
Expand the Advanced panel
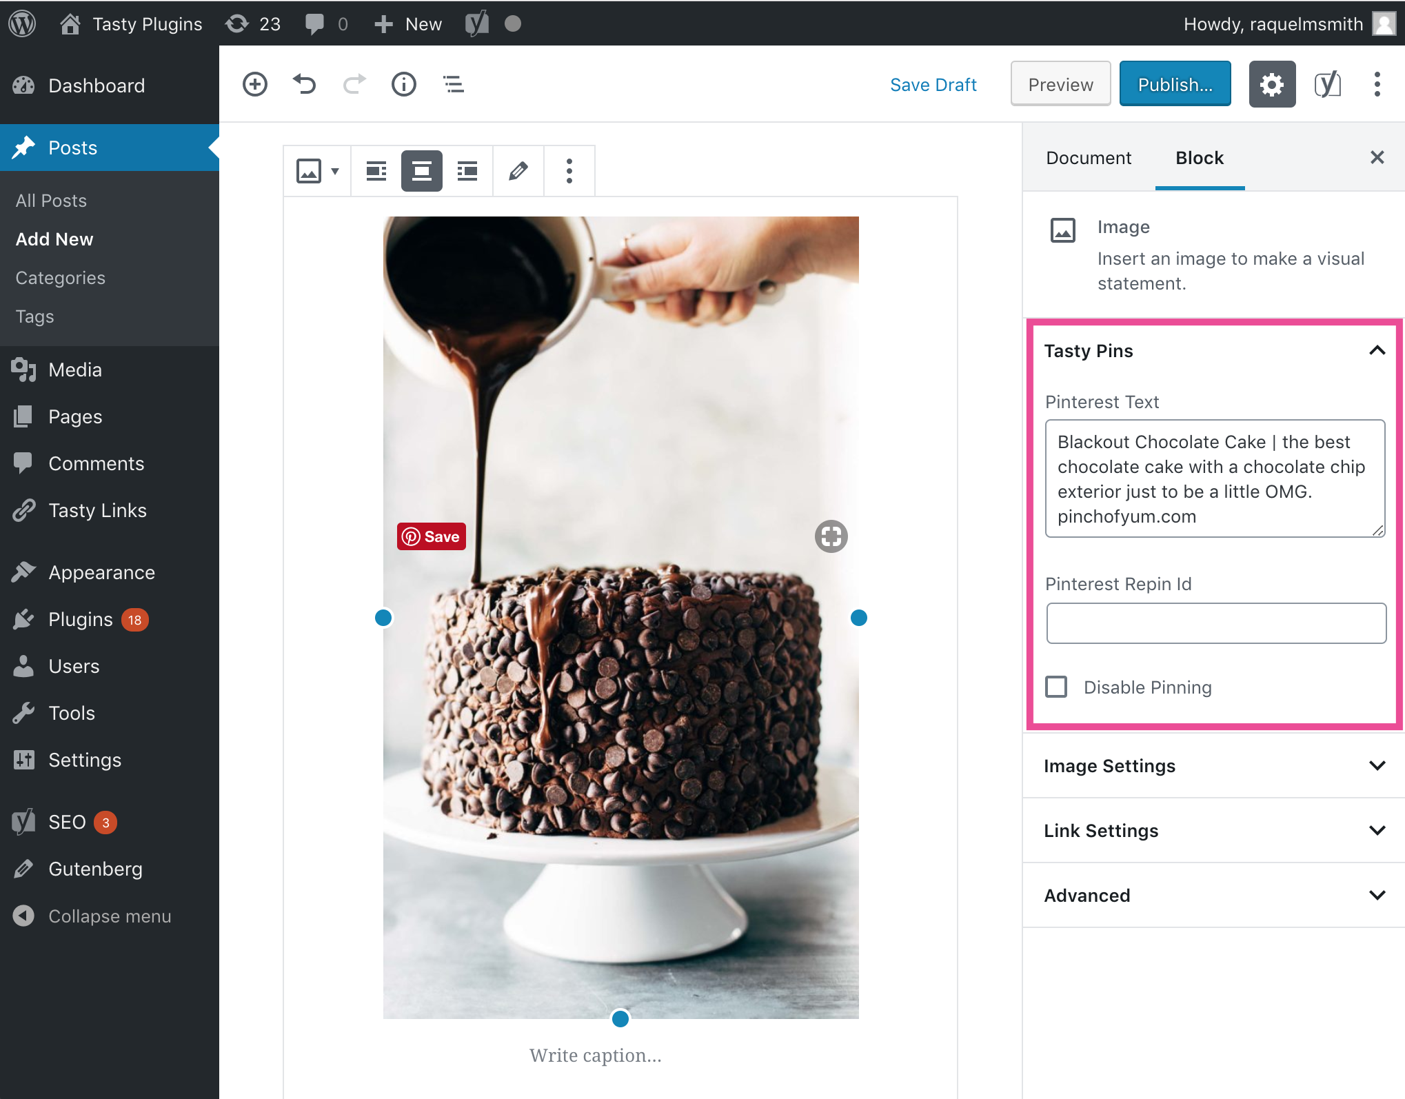point(1213,896)
